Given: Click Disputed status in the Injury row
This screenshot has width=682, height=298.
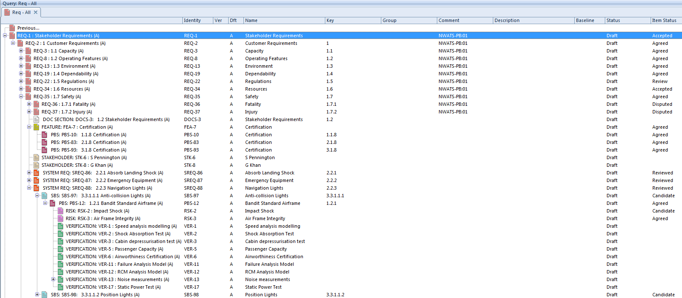Looking at the screenshot, I should pyautogui.click(x=662, y=112).
